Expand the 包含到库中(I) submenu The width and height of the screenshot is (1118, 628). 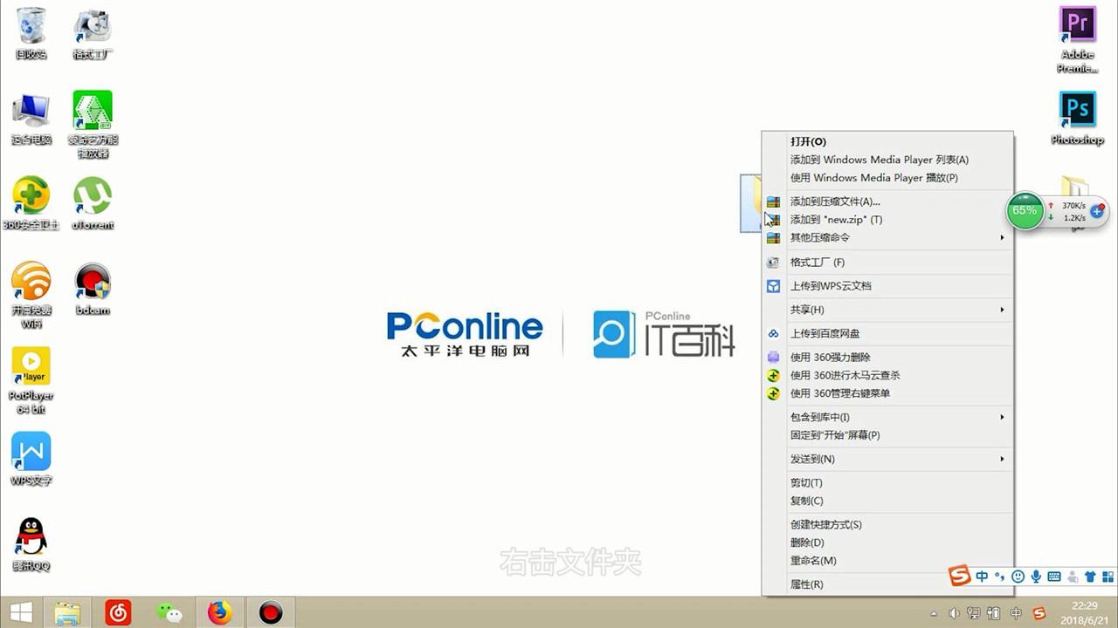pyautogui.click(x=887, y=417)
